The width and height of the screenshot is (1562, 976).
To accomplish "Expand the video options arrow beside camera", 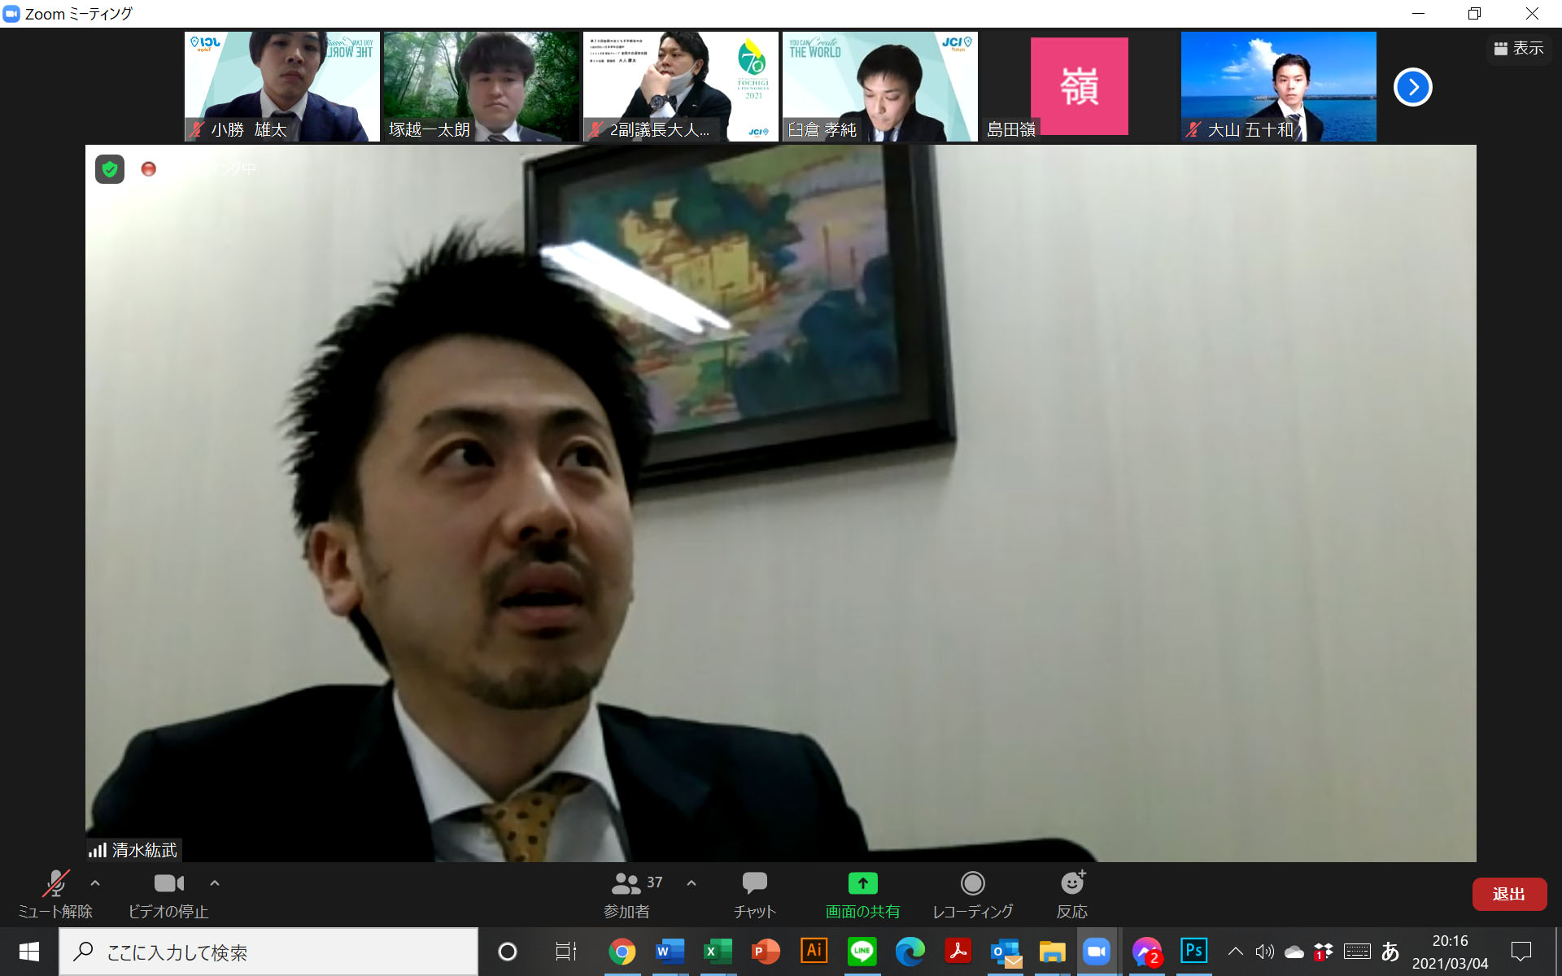I will point(215,883).
